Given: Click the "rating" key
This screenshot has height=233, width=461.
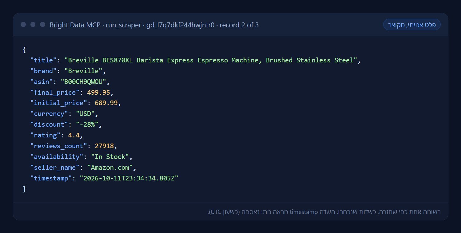Looking at the screenshot, I should tap(45, 135).
